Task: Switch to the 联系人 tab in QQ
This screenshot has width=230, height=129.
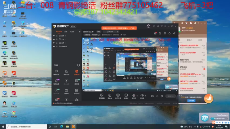Action: point(189,40)
